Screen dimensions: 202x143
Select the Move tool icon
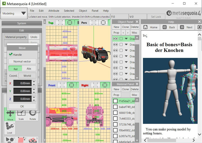[10, 114]
